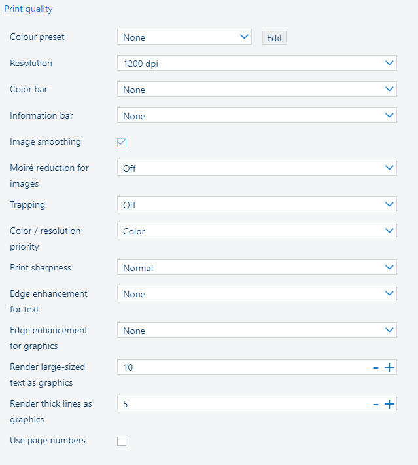
Task: Enable the Use page numbers checkbox
Action: coord(122,441)
